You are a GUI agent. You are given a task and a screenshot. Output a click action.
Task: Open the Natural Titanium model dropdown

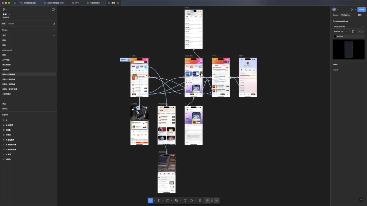point(340,32)
